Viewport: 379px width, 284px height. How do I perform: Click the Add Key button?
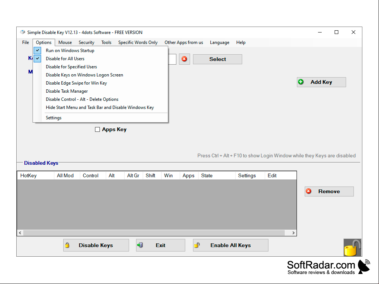pos(321,82)
